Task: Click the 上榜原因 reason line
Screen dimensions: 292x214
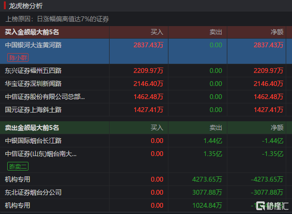Action: coord(57,19)
